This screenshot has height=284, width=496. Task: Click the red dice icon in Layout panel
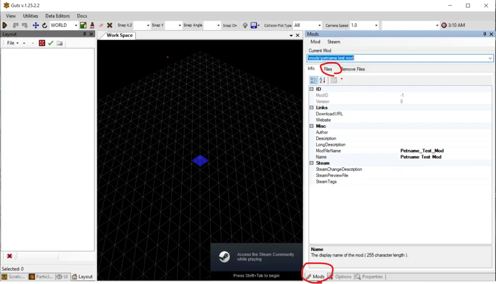pos(42,43)
